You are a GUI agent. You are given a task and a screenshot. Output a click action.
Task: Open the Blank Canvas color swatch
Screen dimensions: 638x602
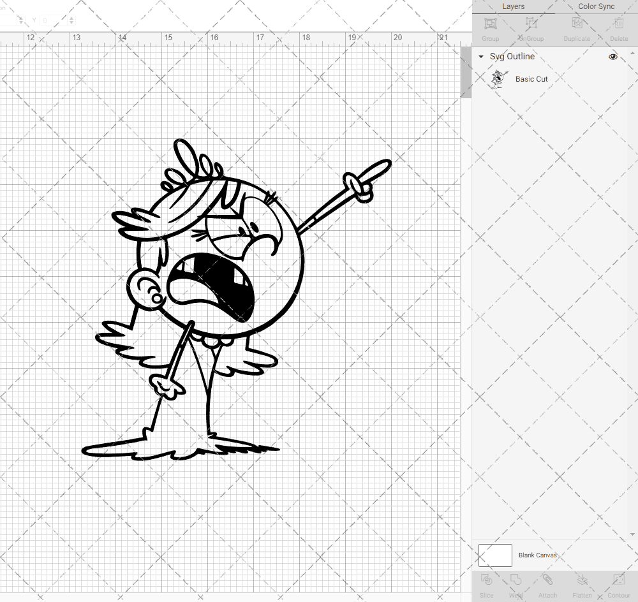coord(495,555)
